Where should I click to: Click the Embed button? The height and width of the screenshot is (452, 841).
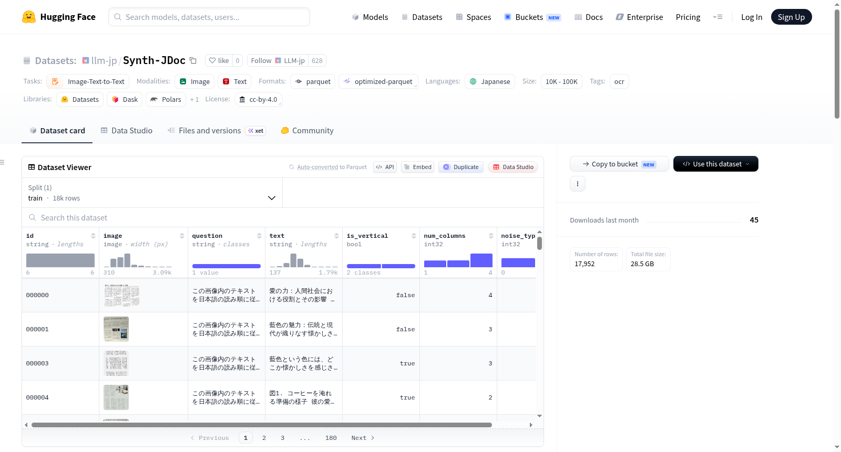pos(417,167)
